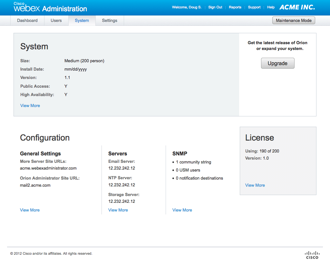Click the Help link

(x=271, y=7)
